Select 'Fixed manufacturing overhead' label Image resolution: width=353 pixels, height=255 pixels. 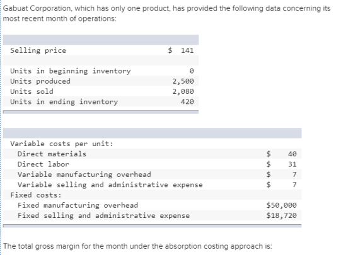coord(78,205)
